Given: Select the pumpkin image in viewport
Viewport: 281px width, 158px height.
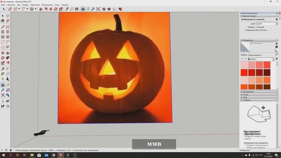Looking at the screenshot, I should point(115,68).
